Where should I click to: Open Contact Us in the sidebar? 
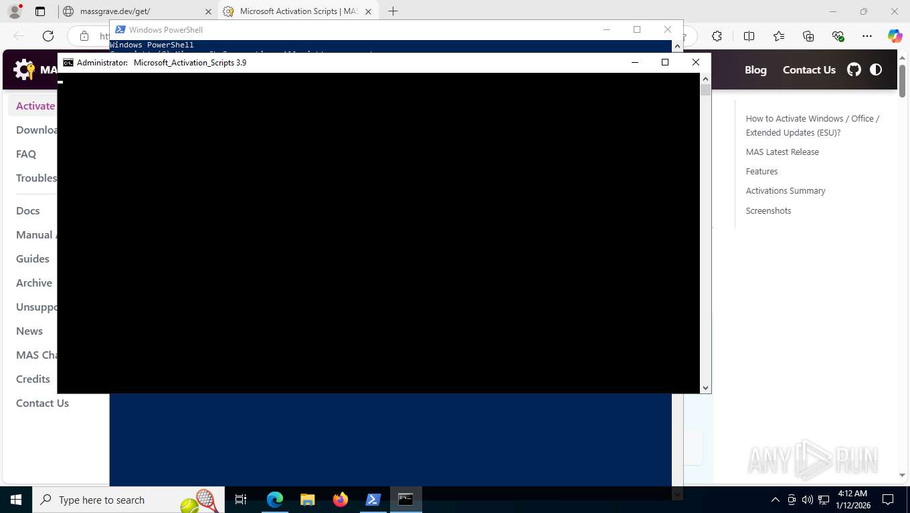[42, 403]
